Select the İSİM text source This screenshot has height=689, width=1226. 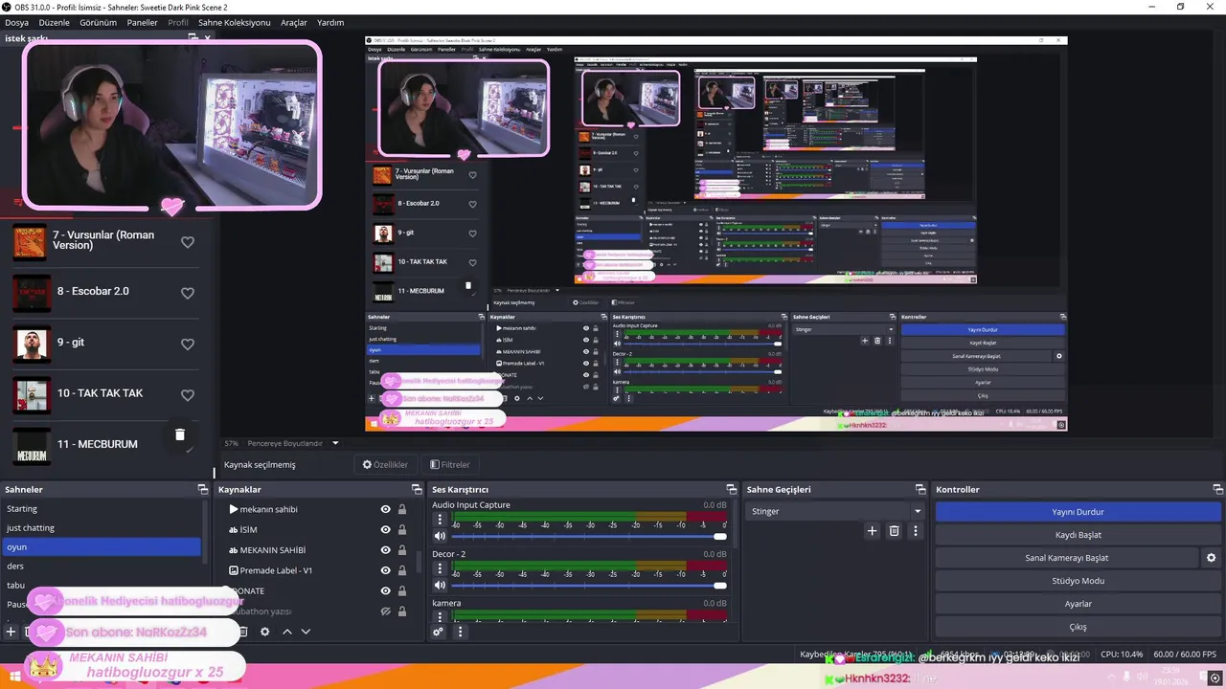coord(249,529)
